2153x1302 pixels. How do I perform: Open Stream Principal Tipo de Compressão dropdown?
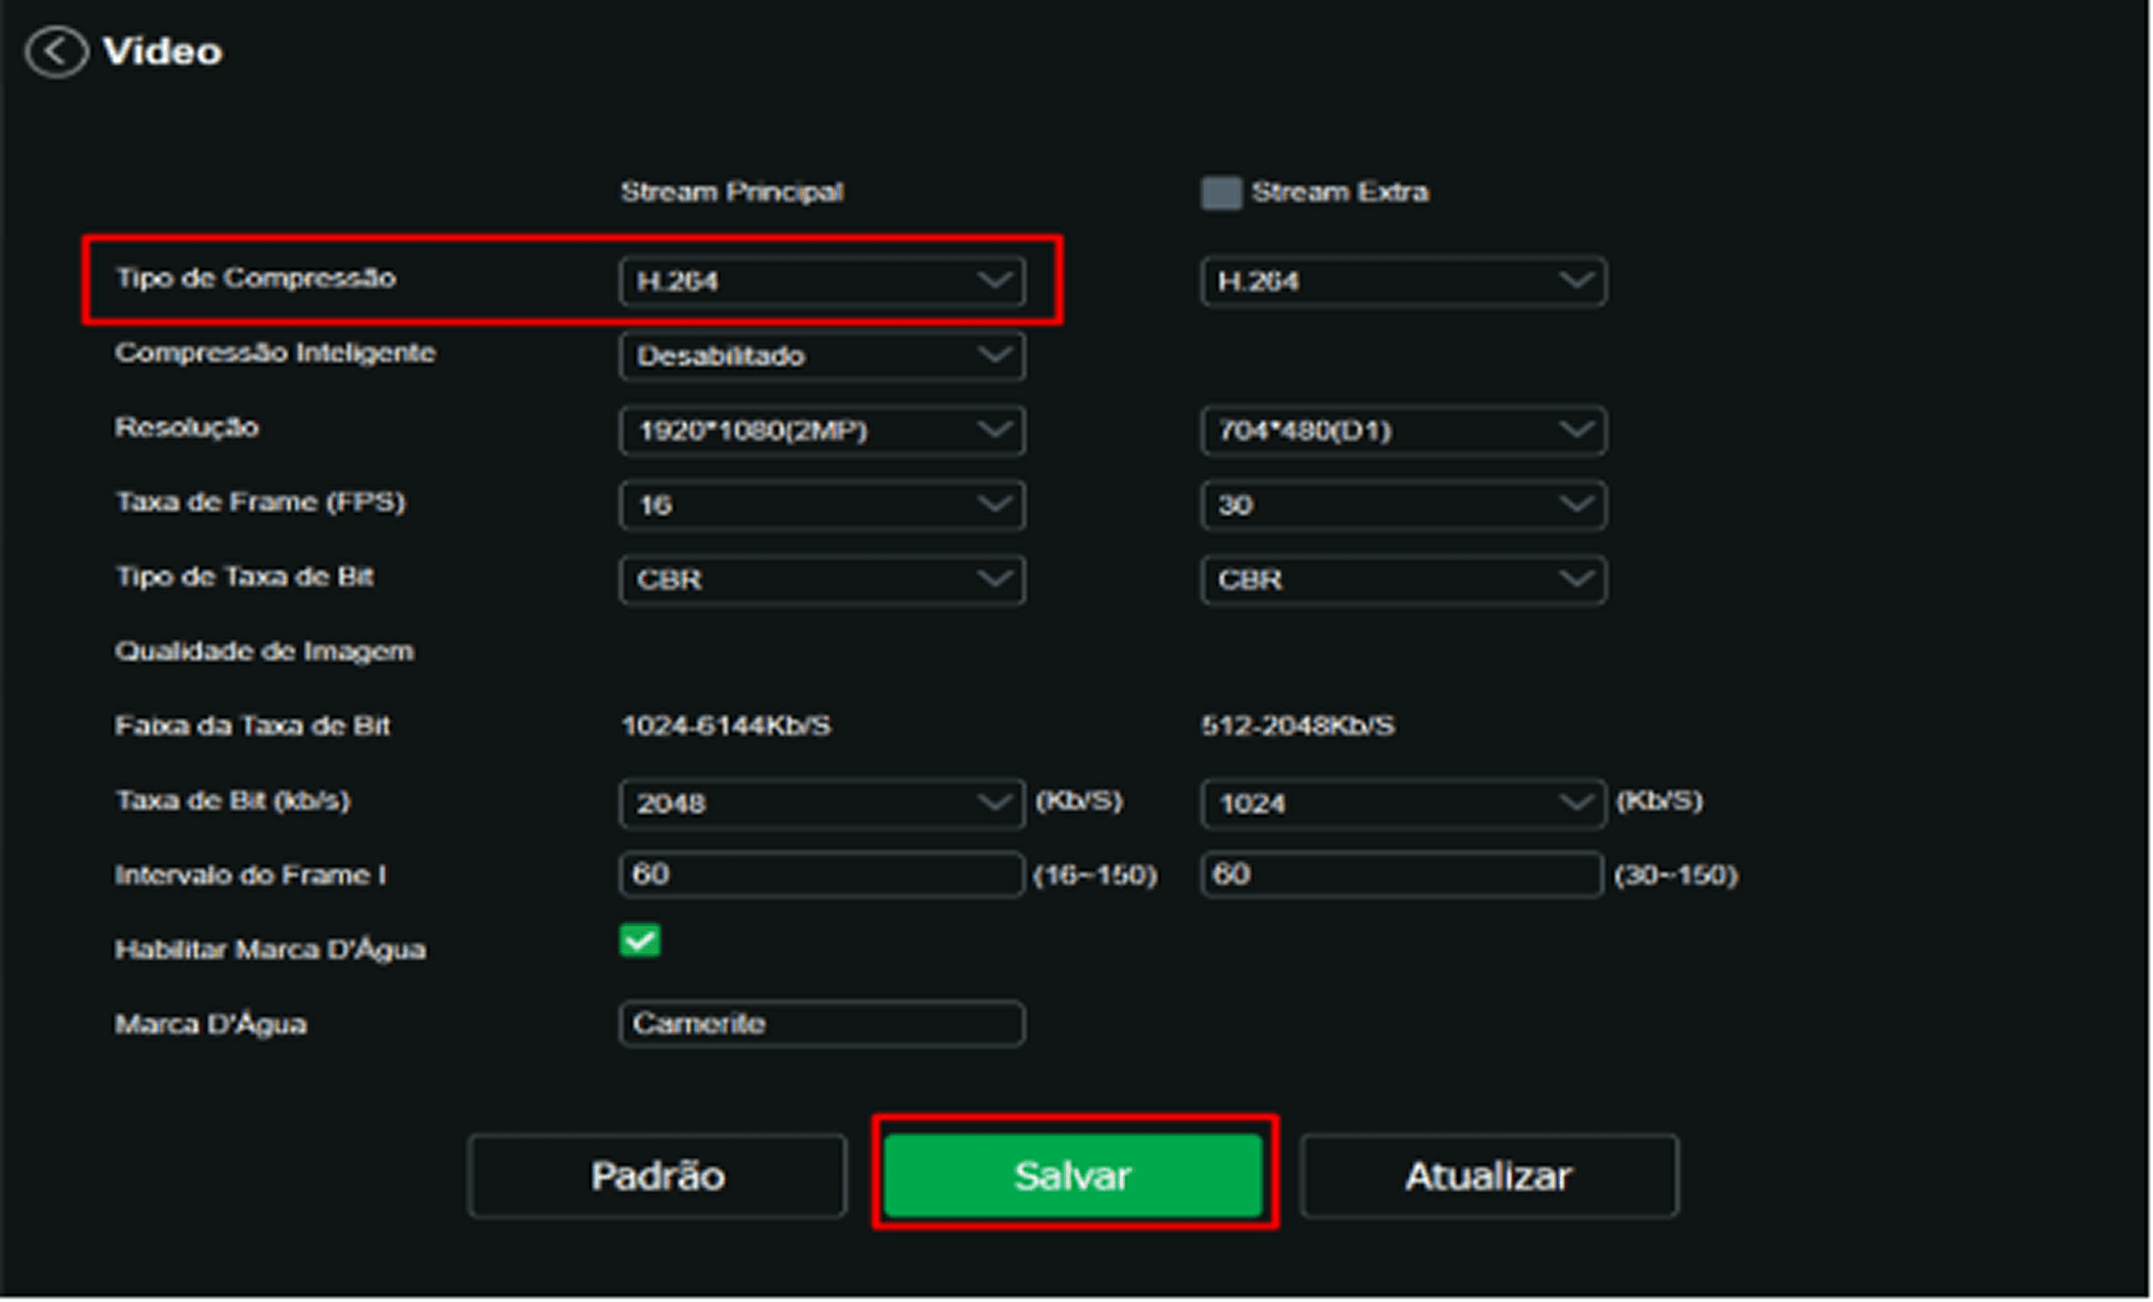point(822,282)
